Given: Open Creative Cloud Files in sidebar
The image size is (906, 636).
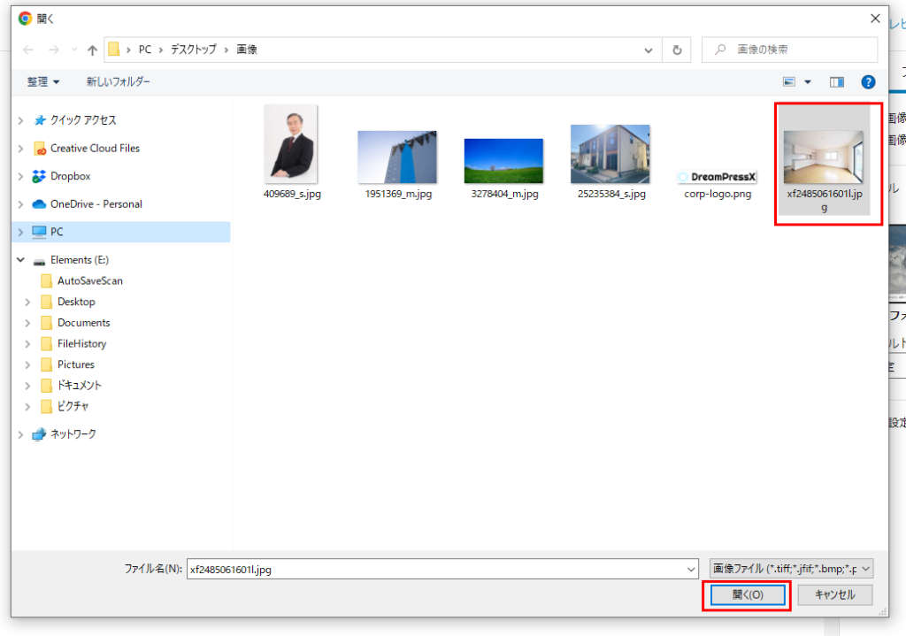Looking at the screenshot, I should point(95,148).
